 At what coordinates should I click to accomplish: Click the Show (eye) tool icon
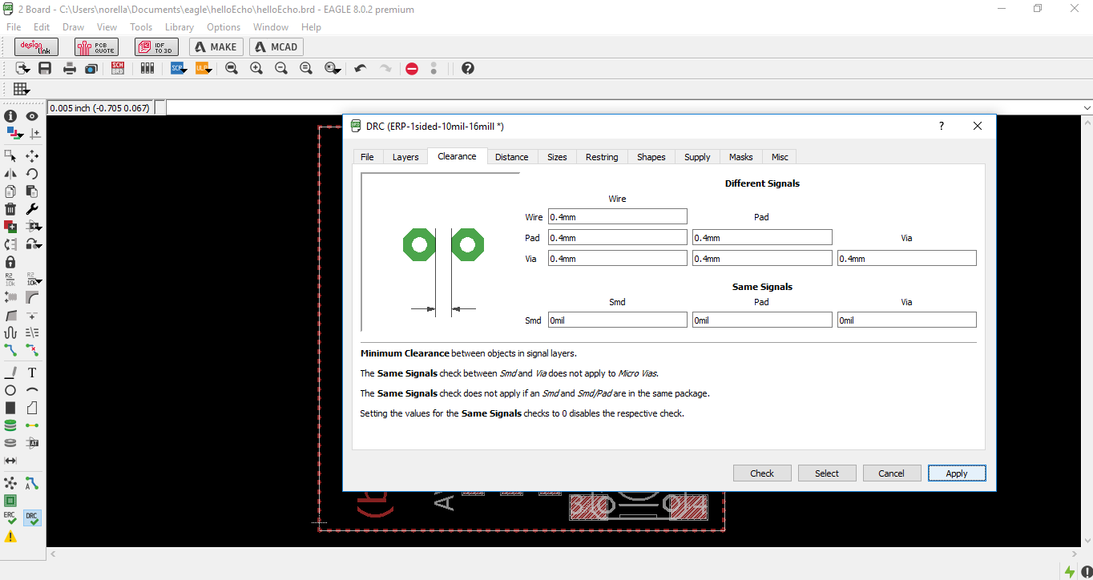pyautogui.click(x=32, y=116)
